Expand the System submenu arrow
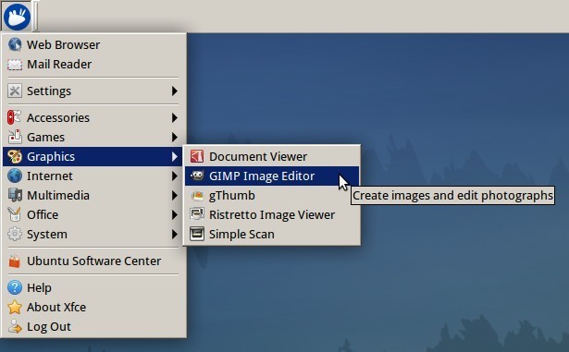The height and width of the screenshot is (352, 569). click(175, 234)
